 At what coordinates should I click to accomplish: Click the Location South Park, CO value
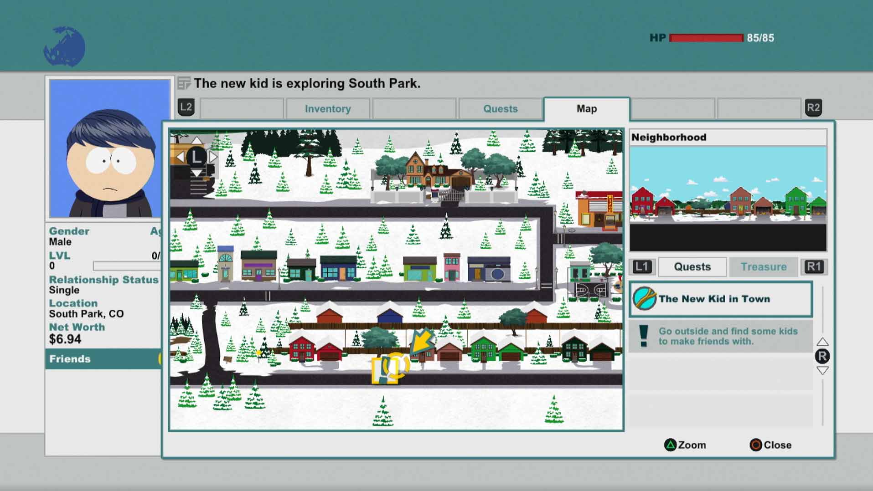coord(86,314)
